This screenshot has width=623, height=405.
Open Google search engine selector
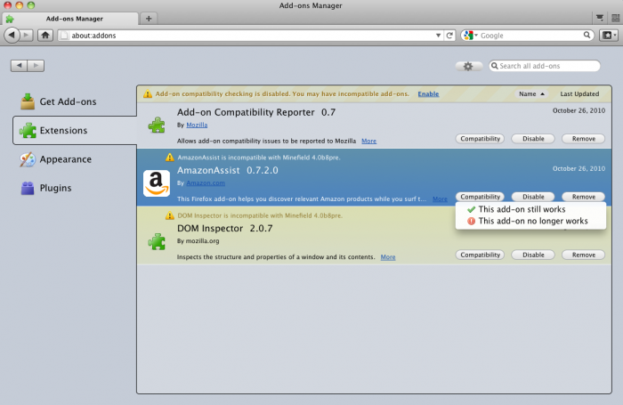[471, 36]
